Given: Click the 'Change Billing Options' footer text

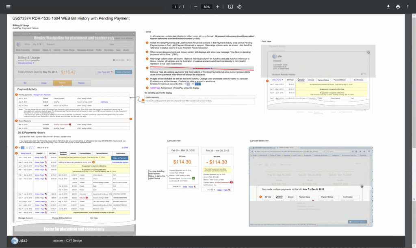Looking at the screenshot, I should tap(62, 218).
